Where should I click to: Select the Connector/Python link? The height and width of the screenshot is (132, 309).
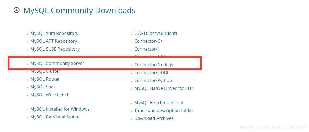coord(153,81)
